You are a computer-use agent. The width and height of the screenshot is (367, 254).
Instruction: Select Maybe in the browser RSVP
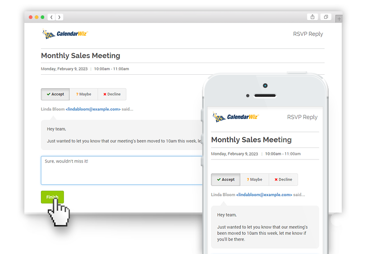coord(83,94)
